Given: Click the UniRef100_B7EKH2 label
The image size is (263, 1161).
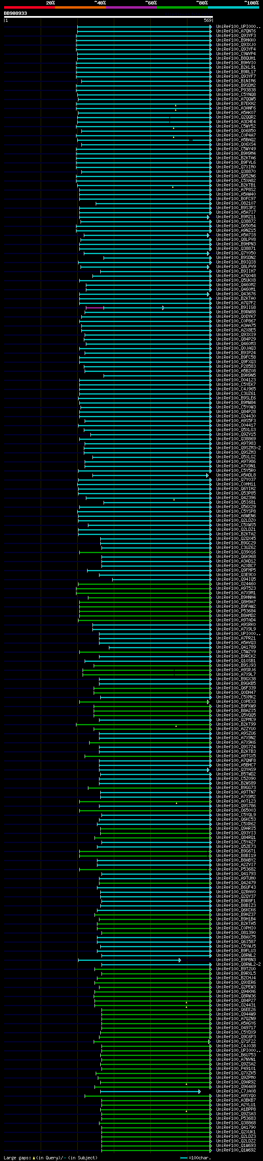Looking at the screenshot, I should [x=236, y=104].
